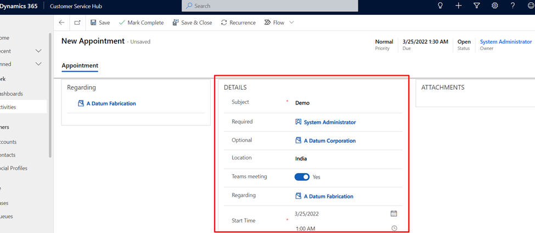Open the advanced find filter icon
The width and height of the screenshot is (535, 233).
click(476, 5)
